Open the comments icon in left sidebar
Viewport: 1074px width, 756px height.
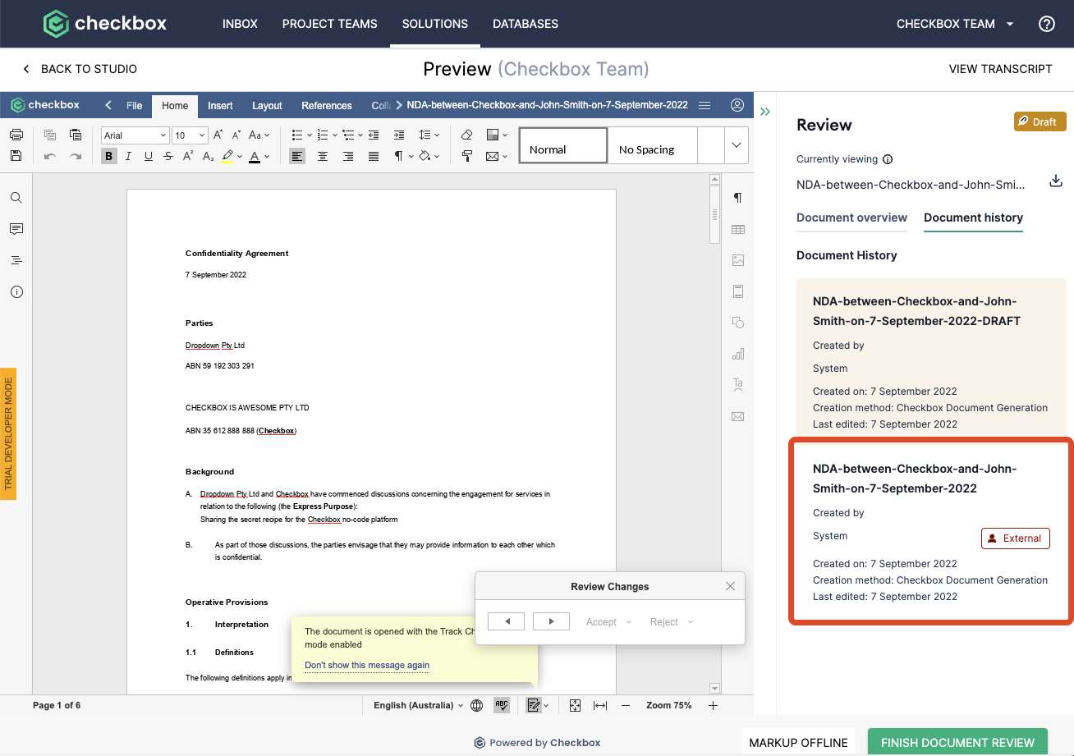point(16,229)
